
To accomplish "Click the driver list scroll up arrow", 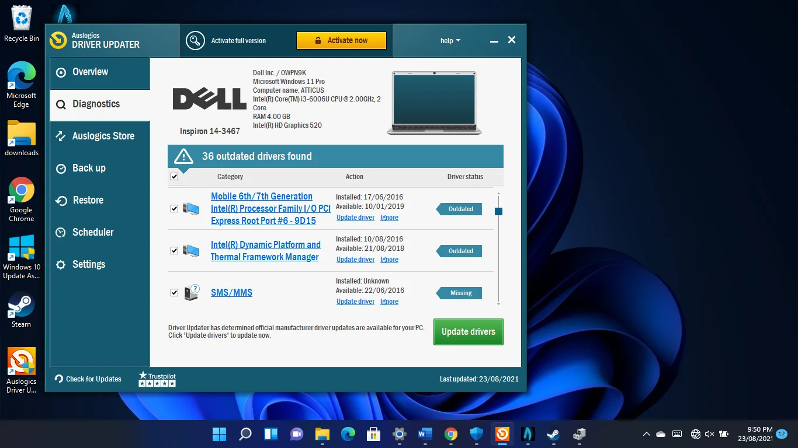I will coord(498,194).
